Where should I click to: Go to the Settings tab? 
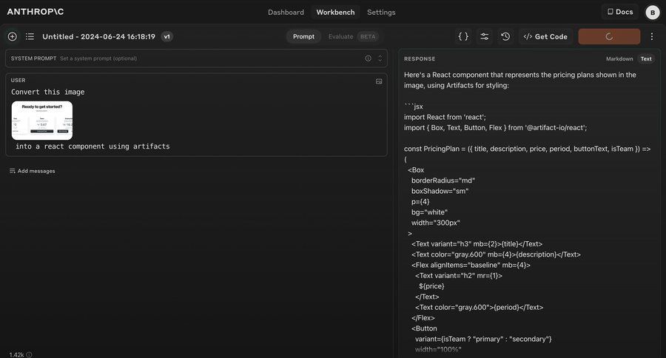point(381,13)
